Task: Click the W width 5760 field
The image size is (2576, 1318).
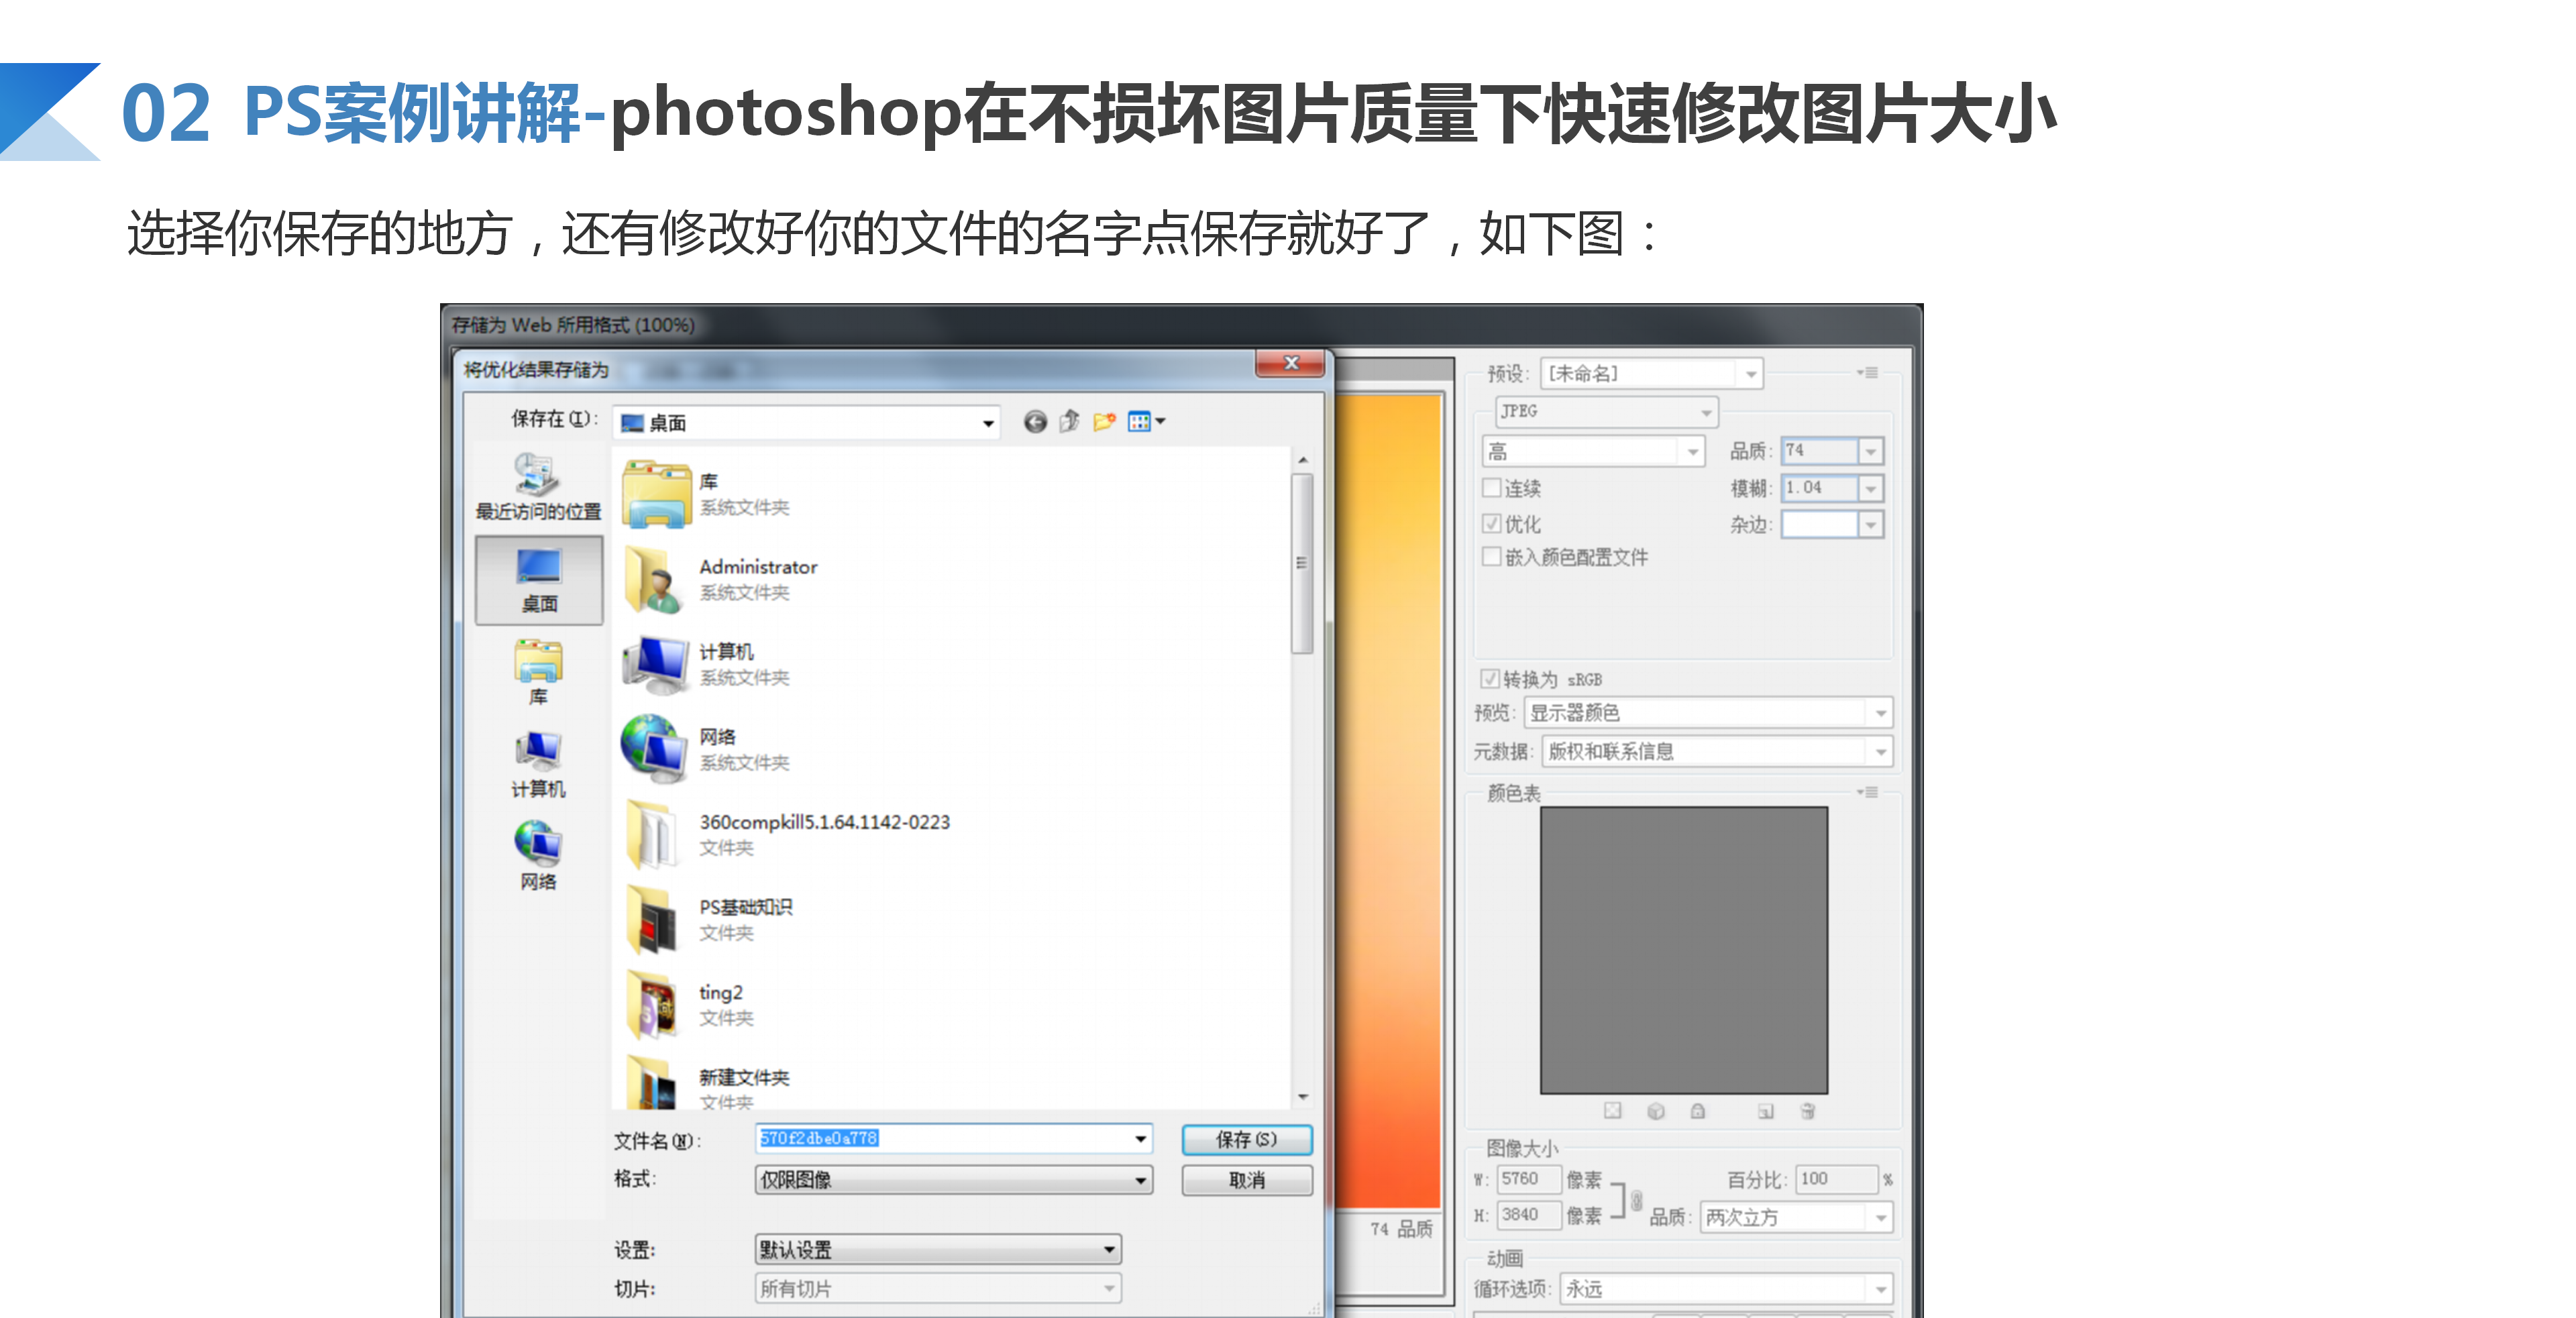Action: [1528, 1179]
